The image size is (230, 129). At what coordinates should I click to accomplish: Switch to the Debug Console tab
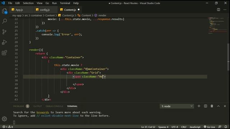coord(54,106)
